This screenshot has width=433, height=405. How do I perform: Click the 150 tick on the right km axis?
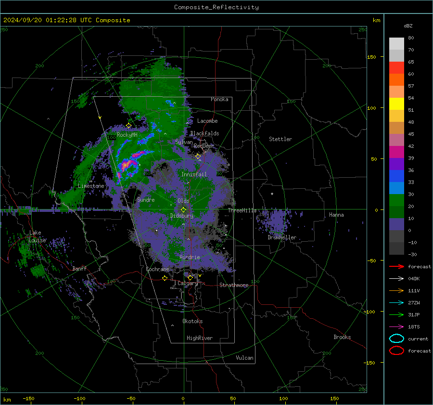coord(372,57)
